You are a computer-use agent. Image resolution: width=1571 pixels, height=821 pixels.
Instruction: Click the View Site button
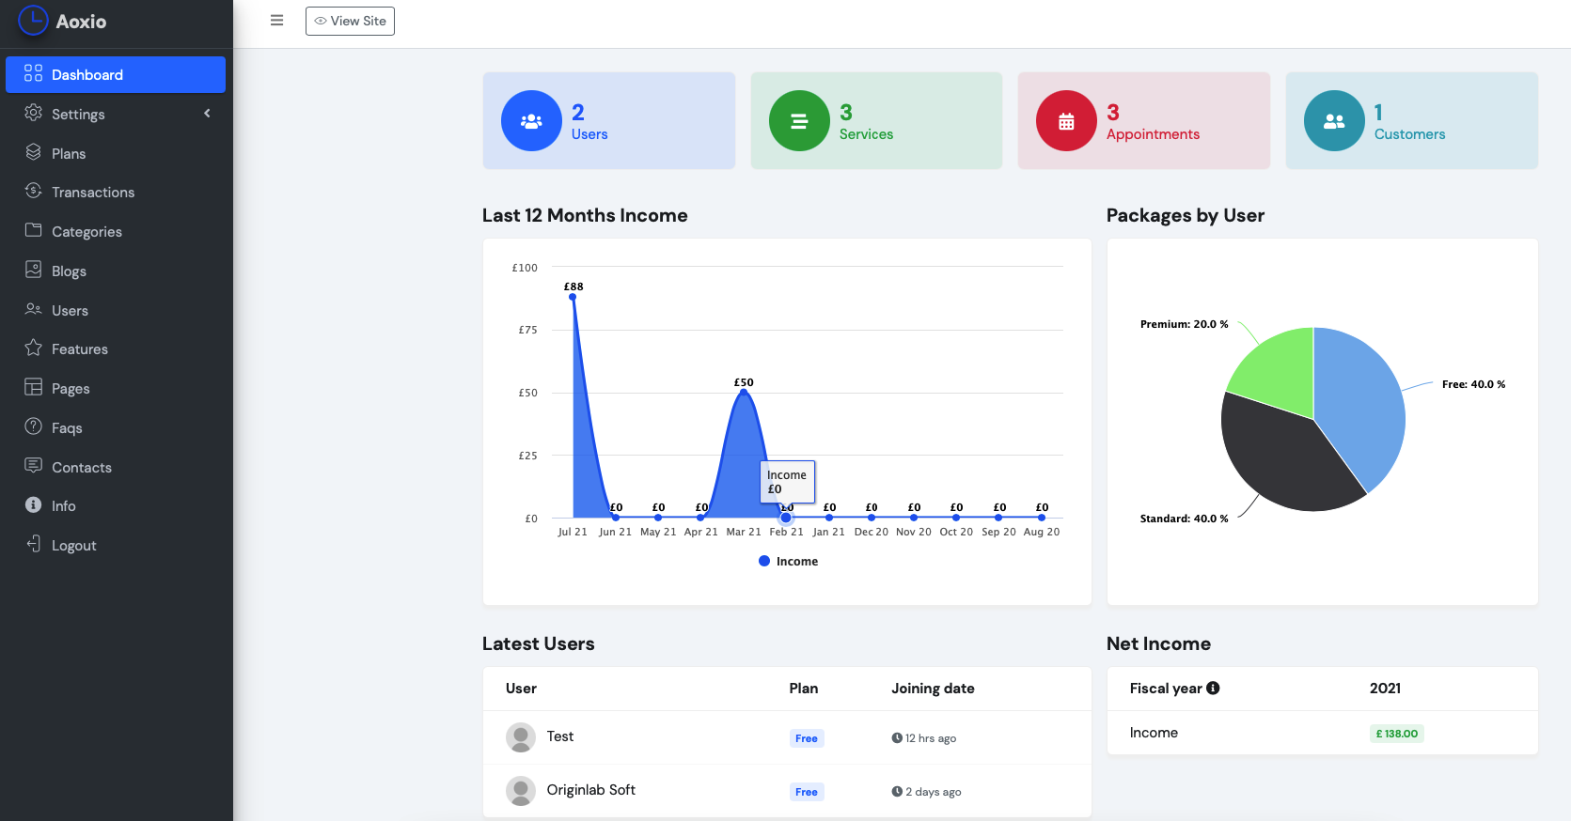[350, 21]
